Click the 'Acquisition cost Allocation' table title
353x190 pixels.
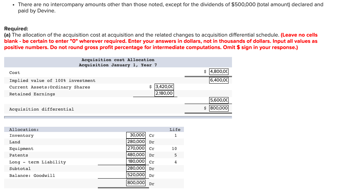(x=118, y=60)
